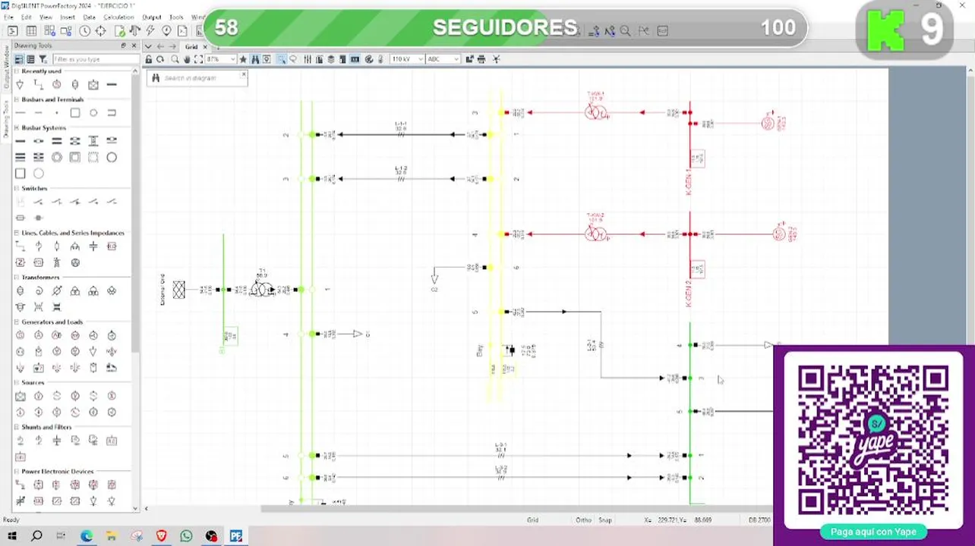Pick the square terminal symbol in Busbars and Terminals

75,113
